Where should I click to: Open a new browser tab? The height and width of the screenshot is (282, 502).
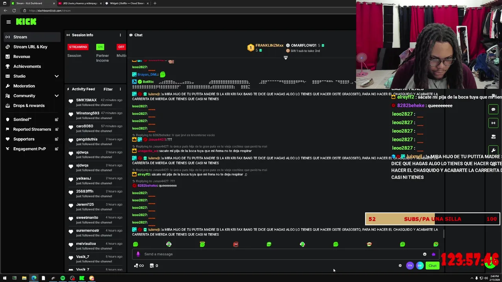pyautogui.click(x=155, y=3)
